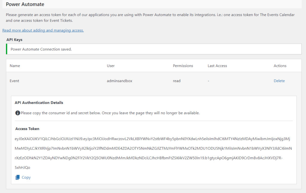Click the read permission label
The height and width of the screenshot is (193, 306).
177,81
